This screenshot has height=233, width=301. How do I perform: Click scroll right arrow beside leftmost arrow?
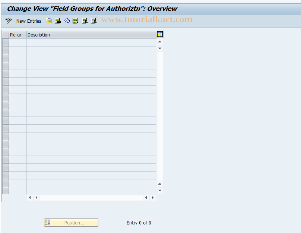(x=37, y=198)
